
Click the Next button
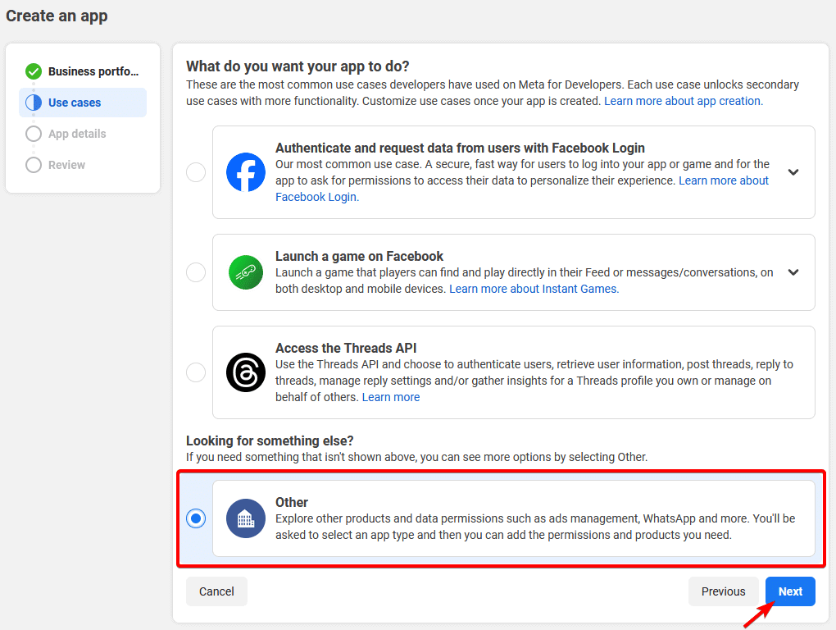point(789,591)
